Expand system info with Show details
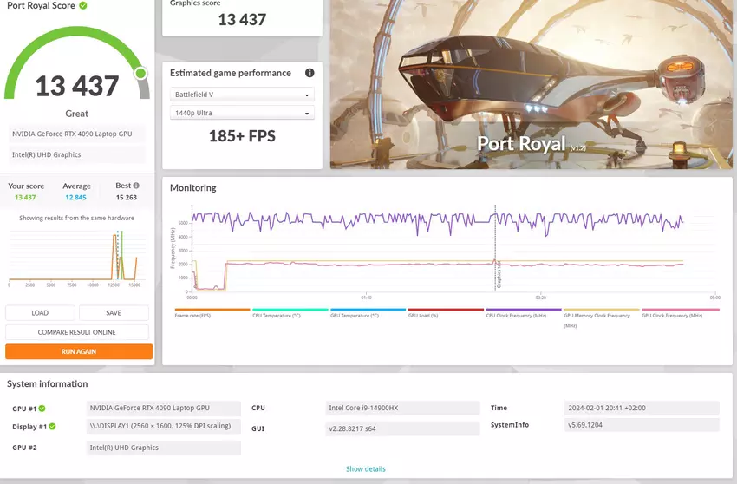The image size is (737, 484). tap(366, 469)
